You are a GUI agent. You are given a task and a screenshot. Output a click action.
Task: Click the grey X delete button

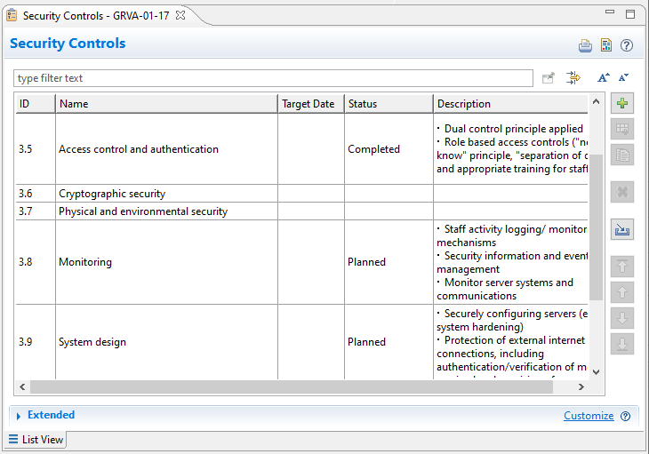click(x=622, y=191)
